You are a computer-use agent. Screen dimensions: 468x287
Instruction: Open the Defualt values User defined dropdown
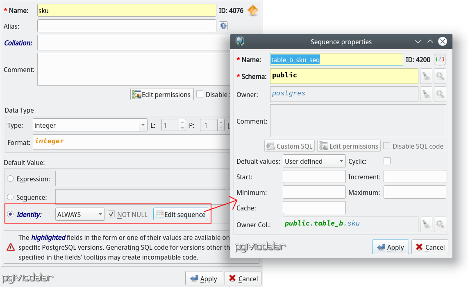click(314, 161)
